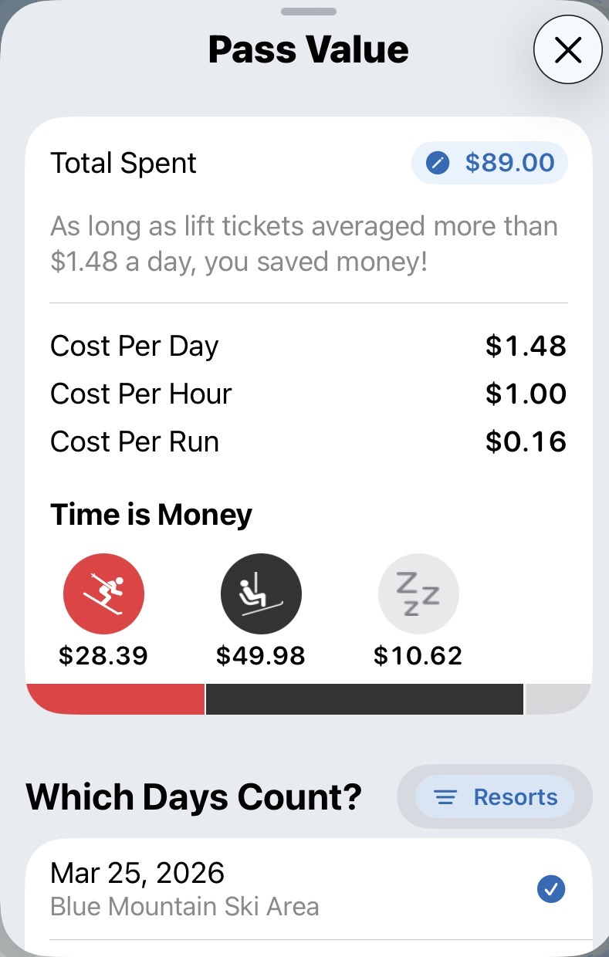Tap the filter lines icon beside Resorts
Viewport: 609px width, 957px height.
[446, 797]
